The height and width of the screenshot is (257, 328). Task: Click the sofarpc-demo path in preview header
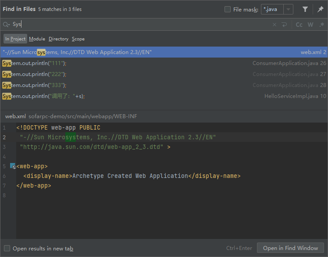click(83, 116)
